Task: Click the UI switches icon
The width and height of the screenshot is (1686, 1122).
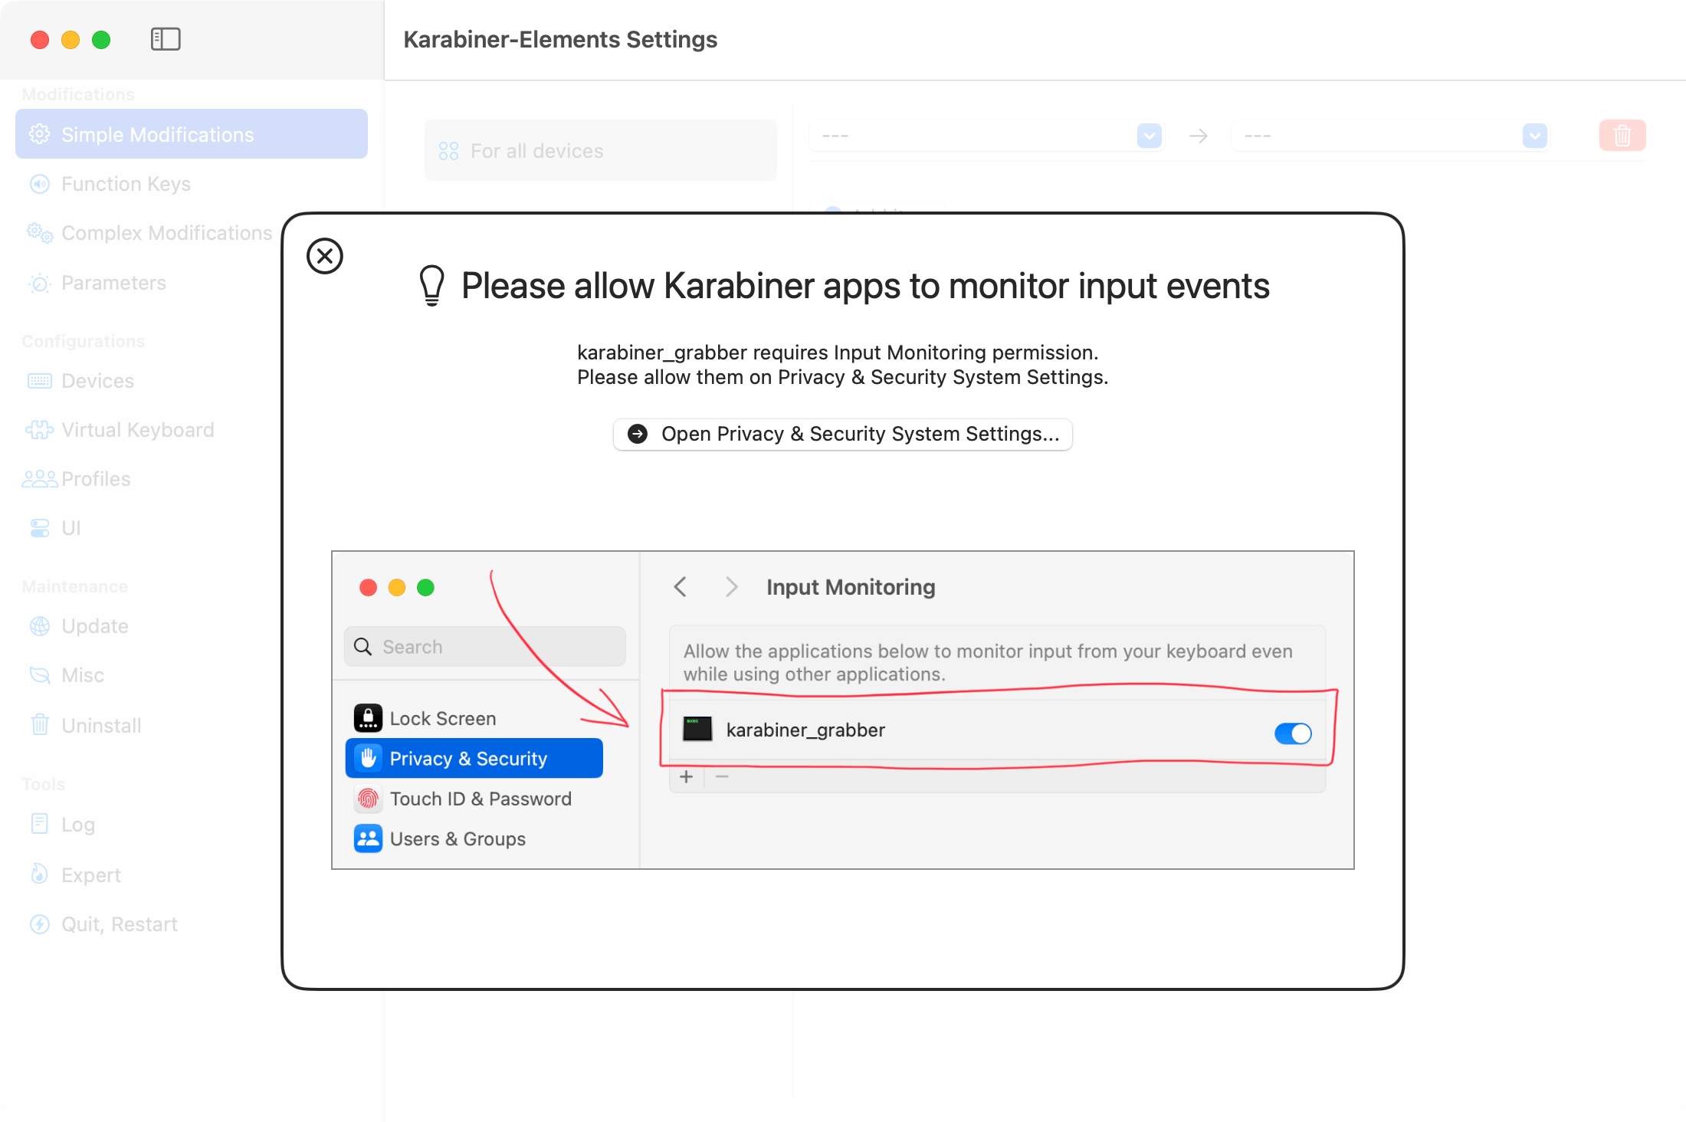Action: 40,528
